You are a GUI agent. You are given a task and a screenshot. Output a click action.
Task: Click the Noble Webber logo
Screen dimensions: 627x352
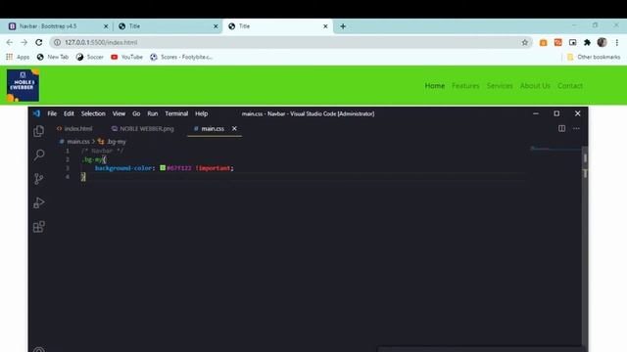coord(23,85)
